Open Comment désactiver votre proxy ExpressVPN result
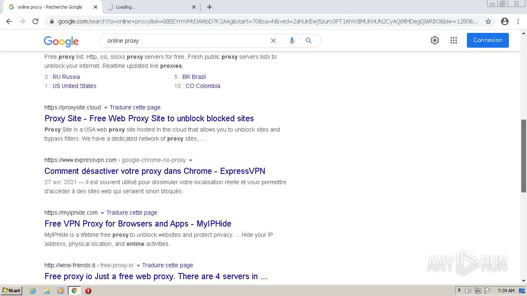Viewport: 527px width, 296px height. coord(155,171)
